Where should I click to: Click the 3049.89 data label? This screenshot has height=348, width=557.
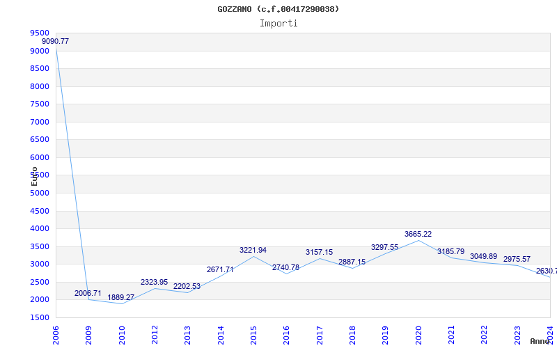click(483, 256)
